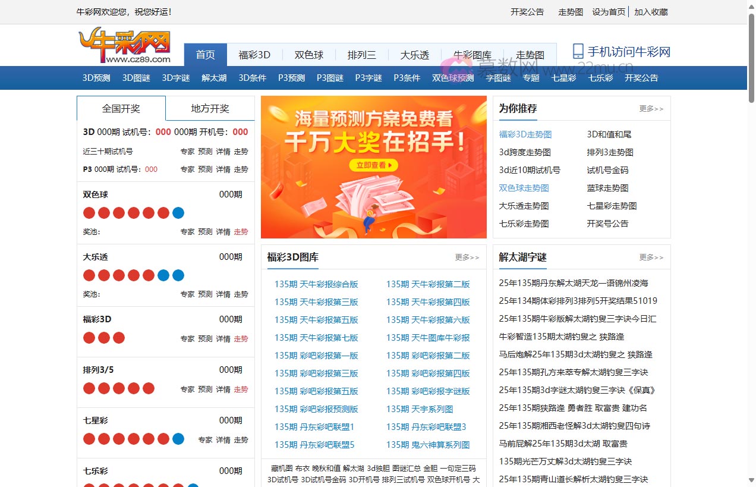Click the first red ball under 福彩3D

[89, 337]
